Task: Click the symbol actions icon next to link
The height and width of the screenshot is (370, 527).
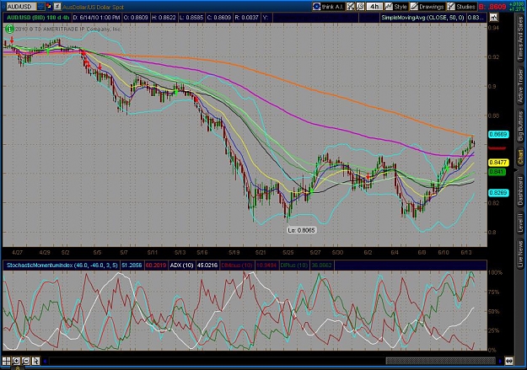Action: [57, 6]
